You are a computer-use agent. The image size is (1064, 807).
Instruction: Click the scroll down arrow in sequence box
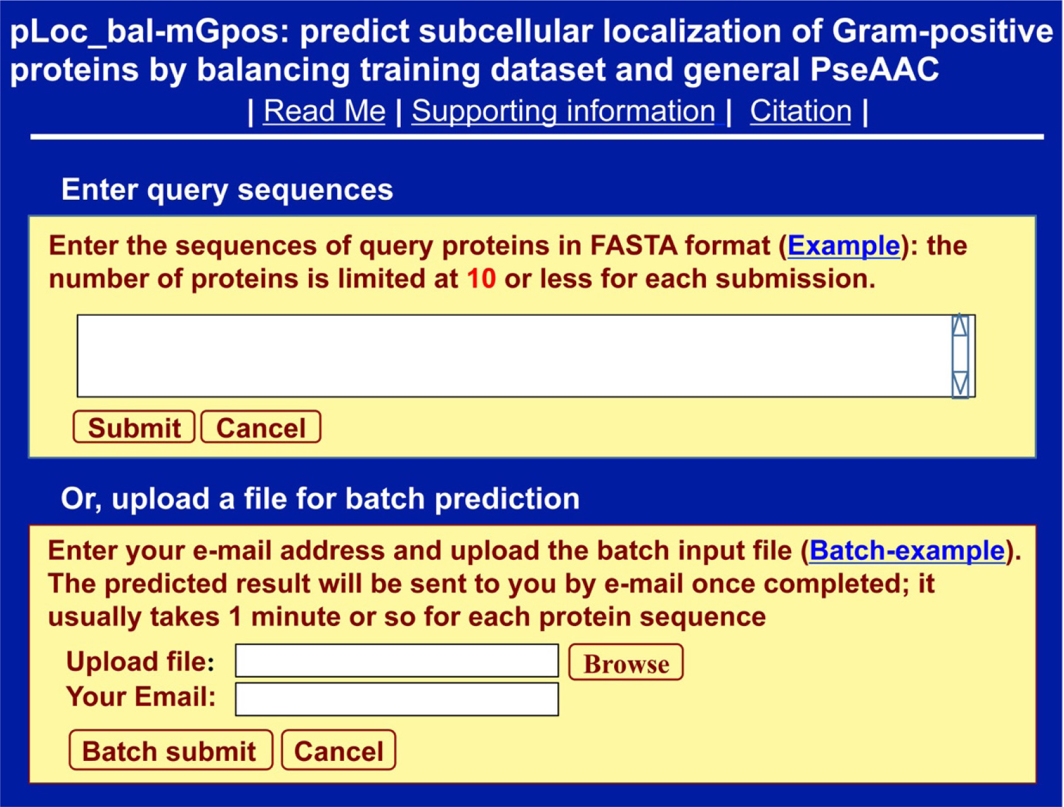click(x=959, y=383)
